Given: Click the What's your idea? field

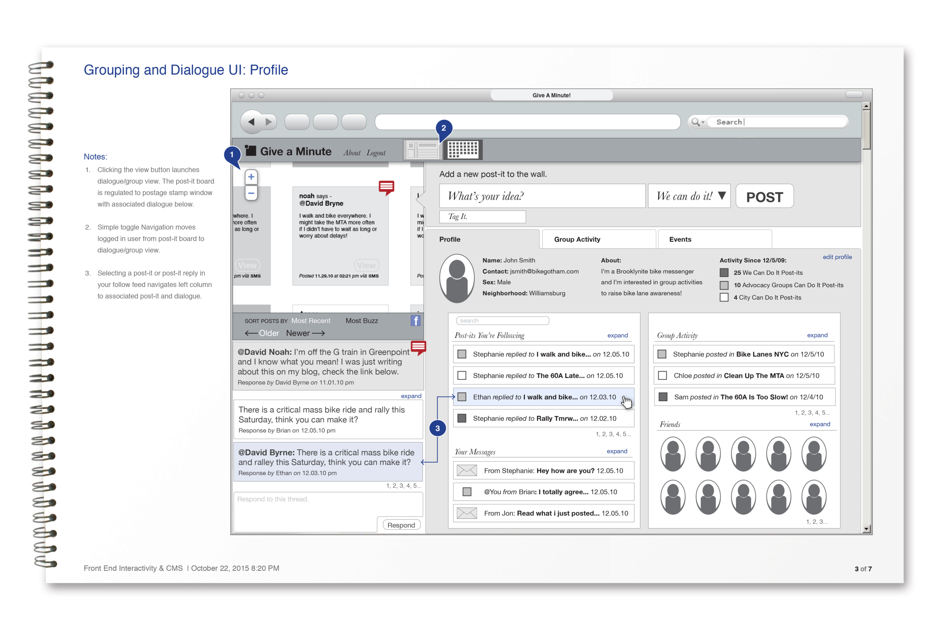Looking at the screenshot, I should pos(542,196).
